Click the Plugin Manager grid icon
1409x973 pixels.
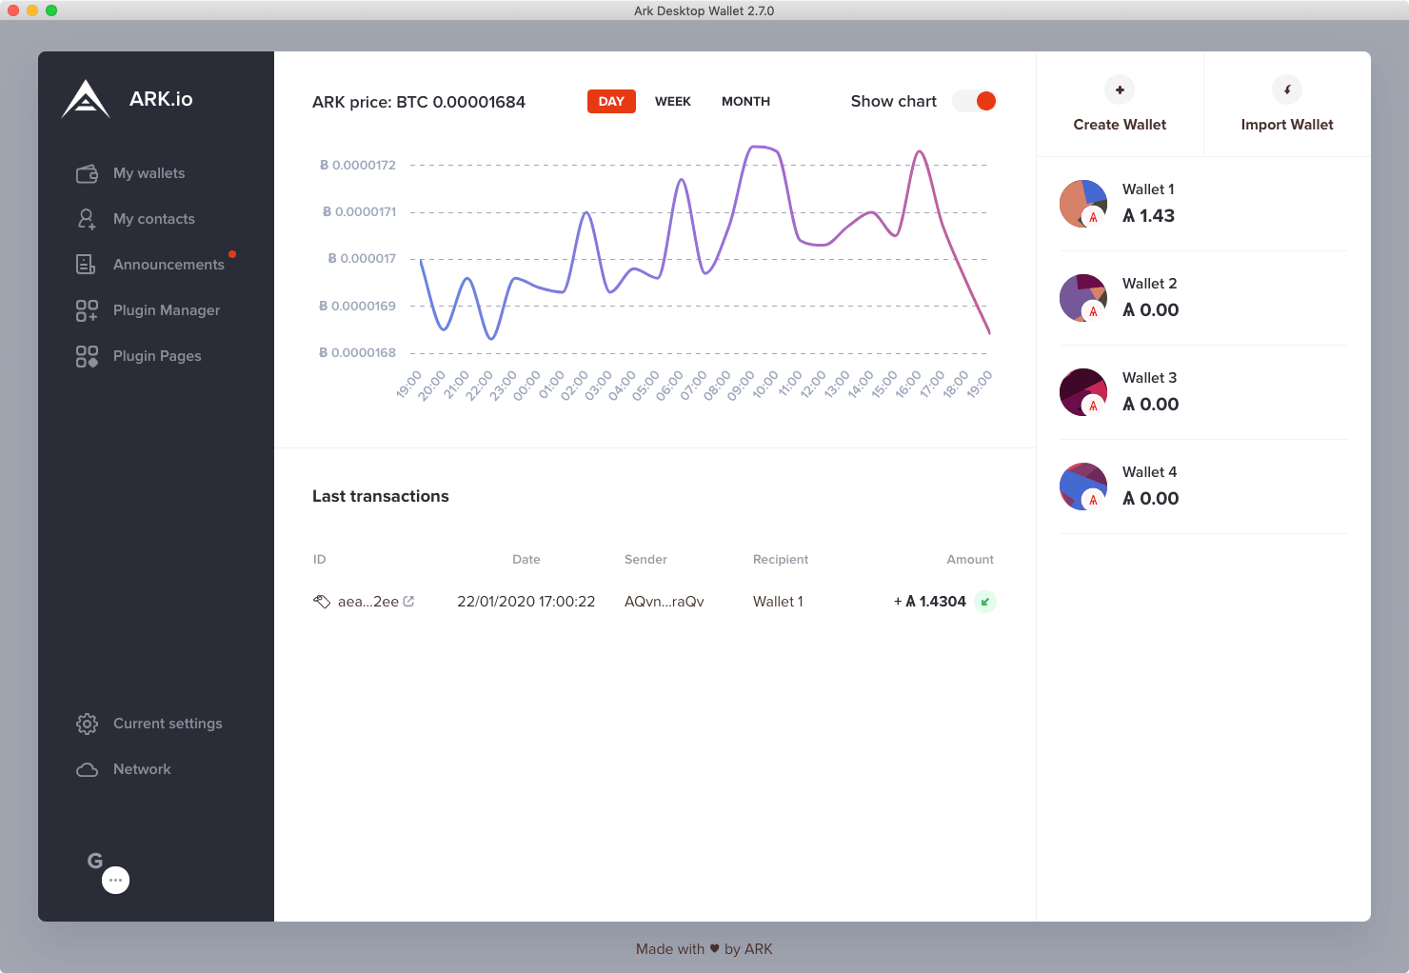point(87,310)
